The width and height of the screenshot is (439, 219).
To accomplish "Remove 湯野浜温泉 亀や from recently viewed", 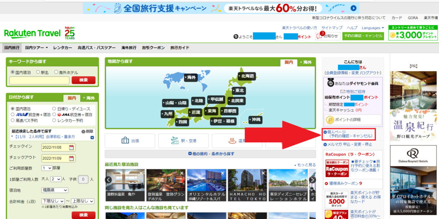I will pos(141,173).
